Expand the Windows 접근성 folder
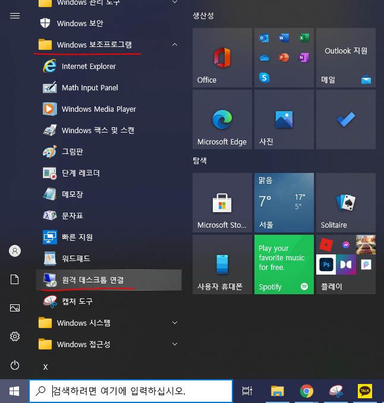Image resolution: width=384 pixels, height=403 pixels. pyautogui.click(x=175, y=344)
